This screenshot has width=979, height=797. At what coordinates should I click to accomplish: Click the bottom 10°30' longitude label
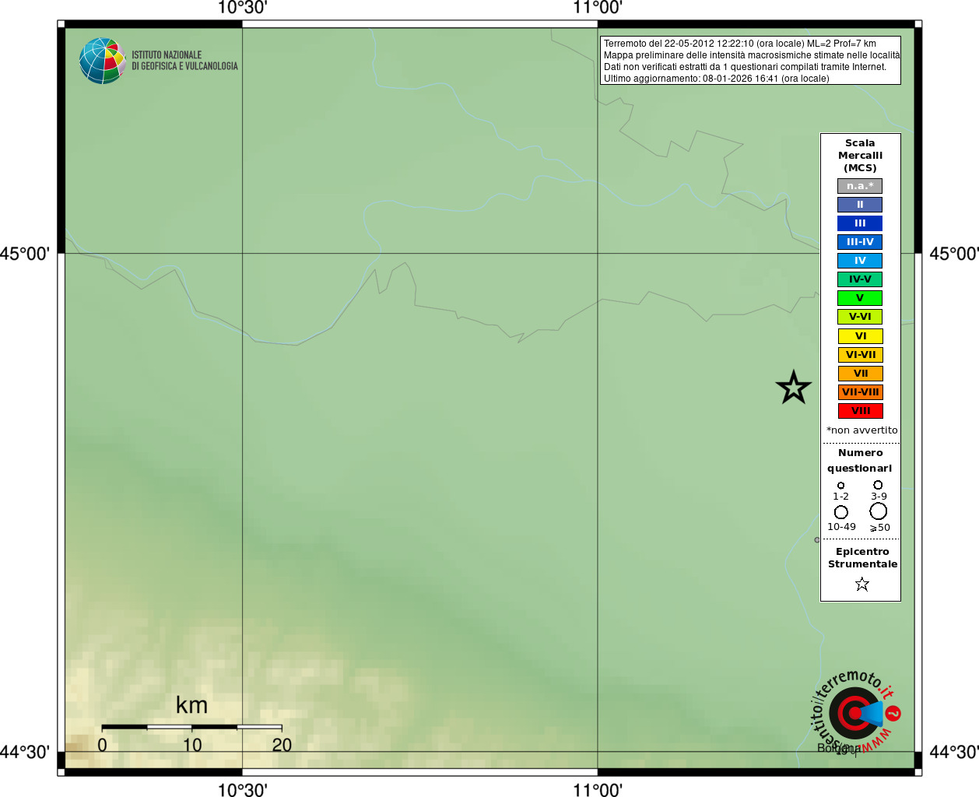[x=242, y=790]
